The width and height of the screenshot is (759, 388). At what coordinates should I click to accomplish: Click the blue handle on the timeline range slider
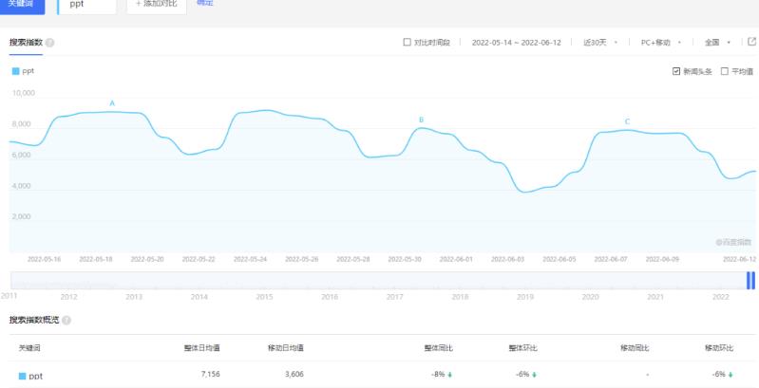[x=750, y=280]
